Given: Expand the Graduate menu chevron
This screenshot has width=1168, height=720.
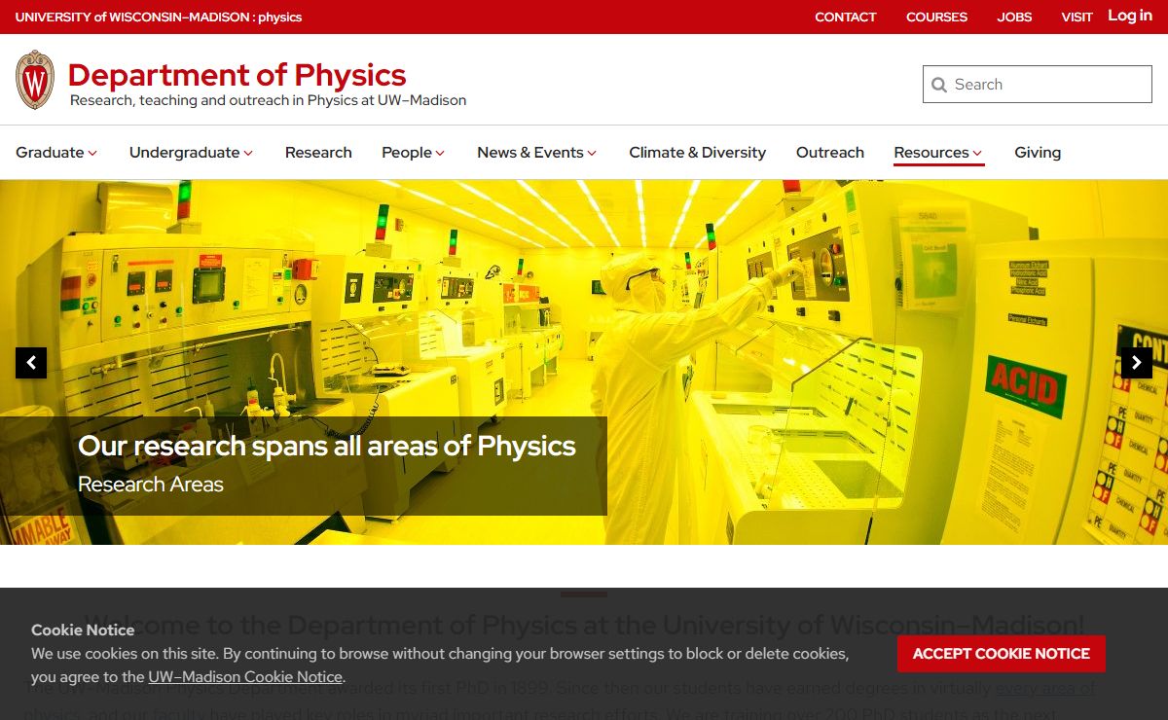Looking at the screenshot, I should click(x=92, y=153).
